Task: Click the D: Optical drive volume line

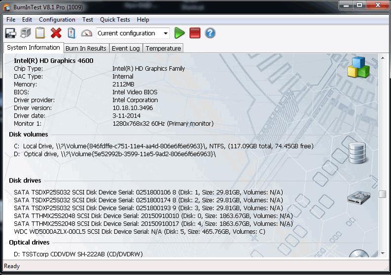Action: click(x=115, y=154)
